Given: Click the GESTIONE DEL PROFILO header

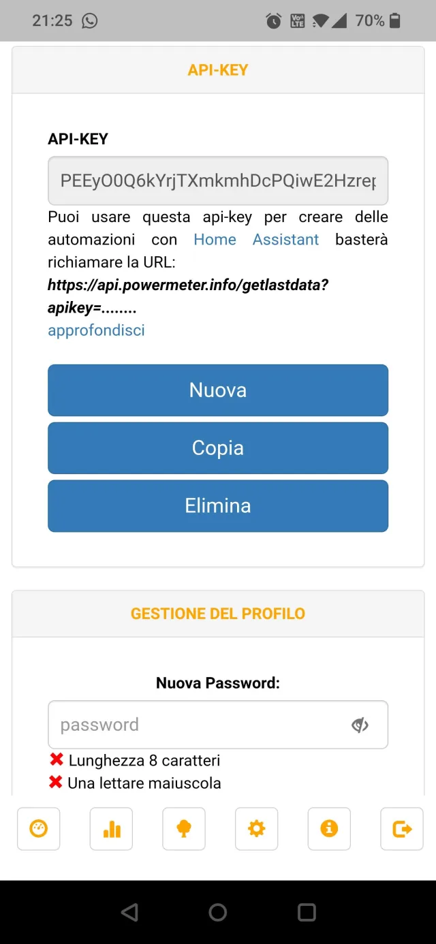Looking at the screenshot, I should click(218, 613).
